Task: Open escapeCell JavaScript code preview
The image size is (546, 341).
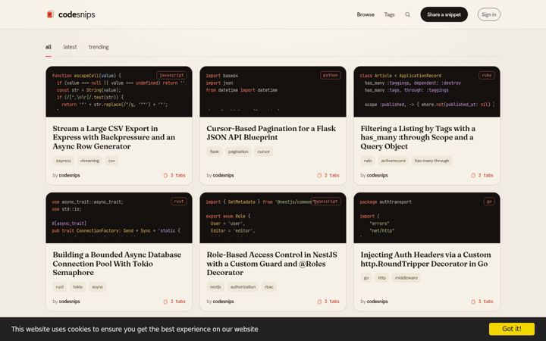Action: [119, 92]
